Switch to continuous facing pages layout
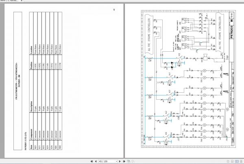Image resolution: width=244 pixels, height=164 pixels. click(242, 161)
